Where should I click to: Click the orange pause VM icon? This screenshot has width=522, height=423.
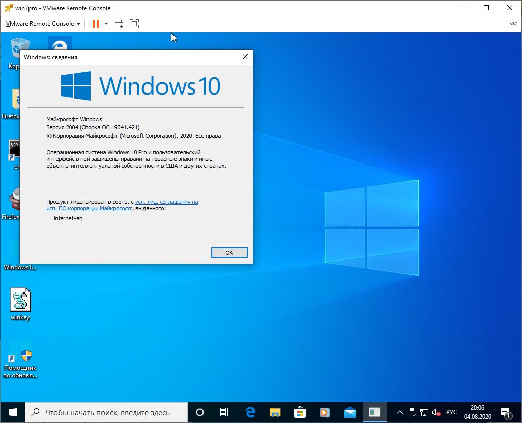(x=96, y=24)
